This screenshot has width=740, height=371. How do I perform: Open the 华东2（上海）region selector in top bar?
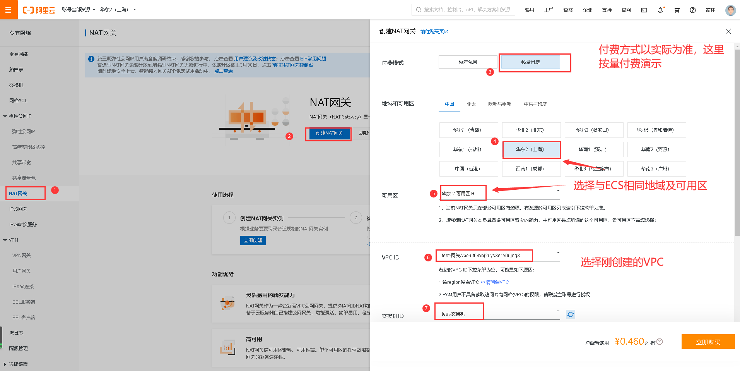tap(118, 10)
